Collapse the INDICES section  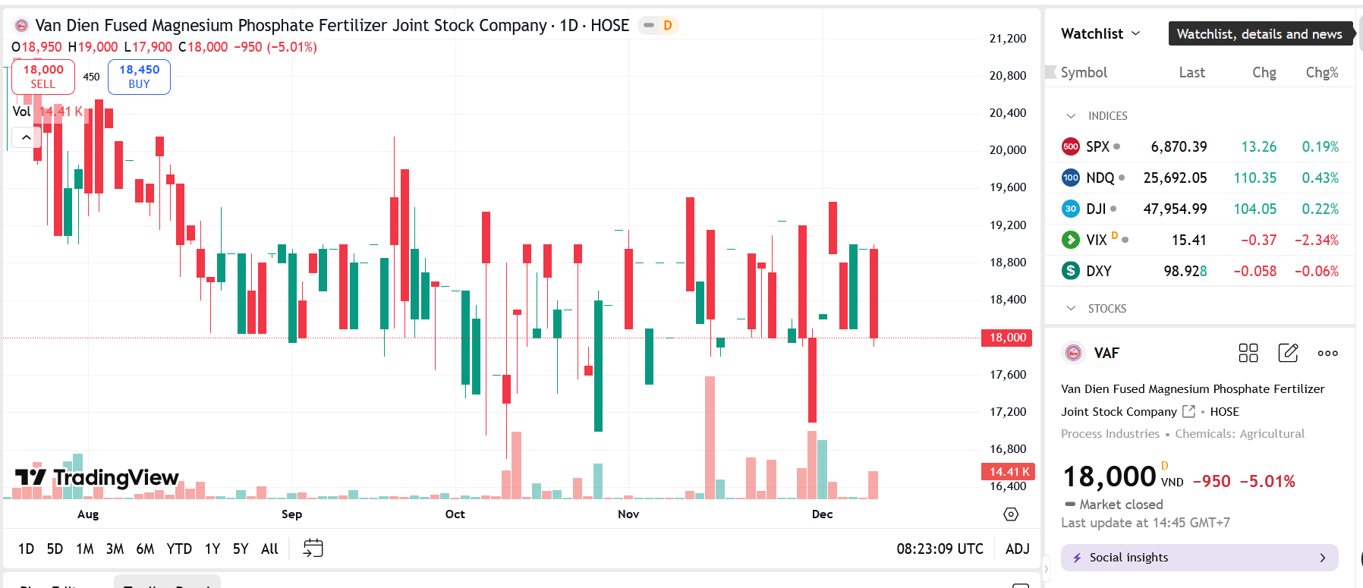1071,116
